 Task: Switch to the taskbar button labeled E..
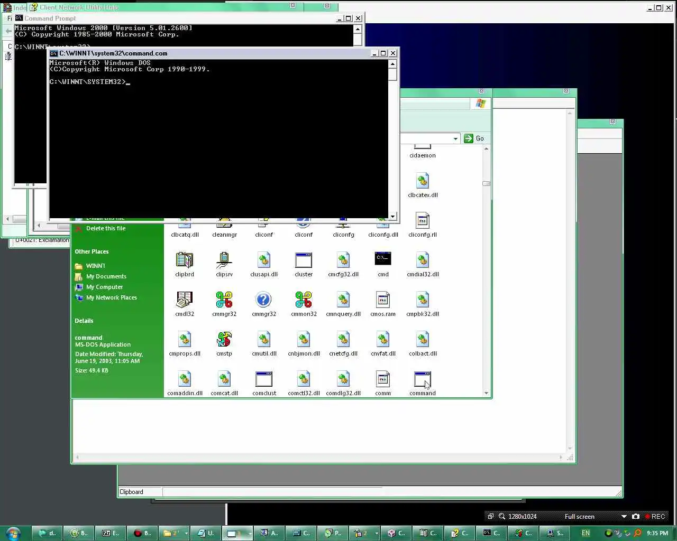[x=111, y=533]
